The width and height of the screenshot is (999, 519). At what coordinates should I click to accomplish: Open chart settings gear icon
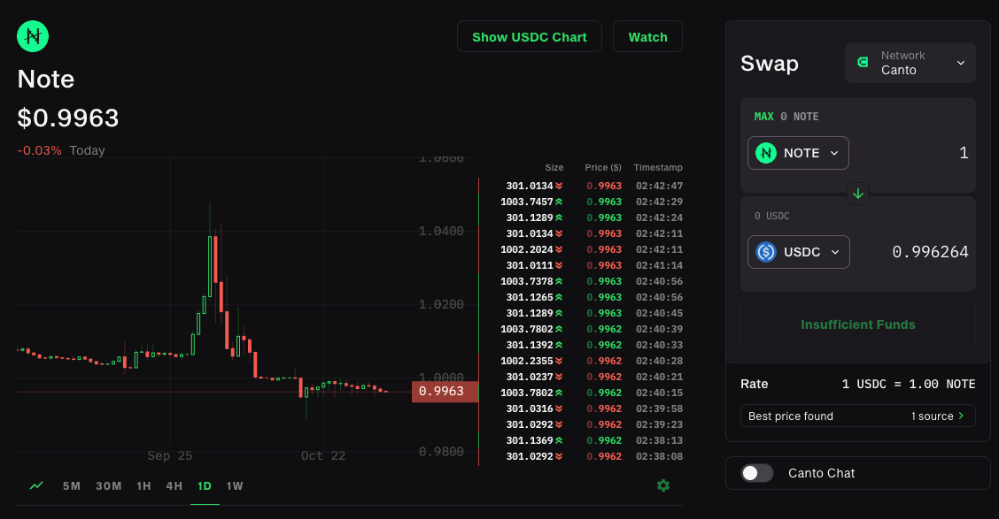pyautogui.click(x=662, y=485)
